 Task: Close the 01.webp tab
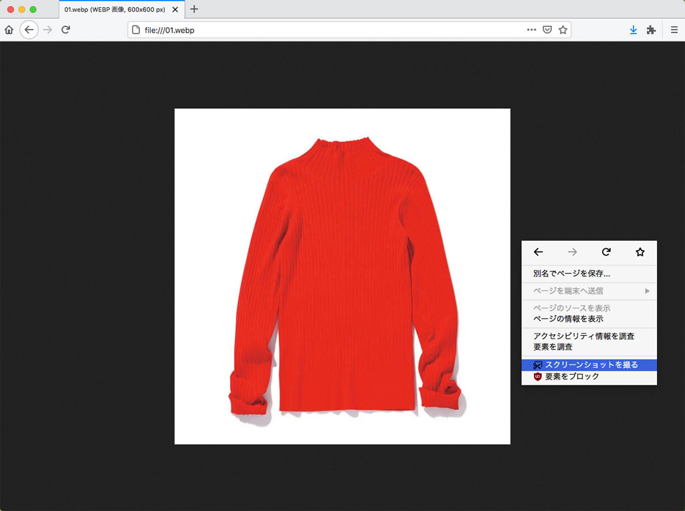click(x=175, y=9)
